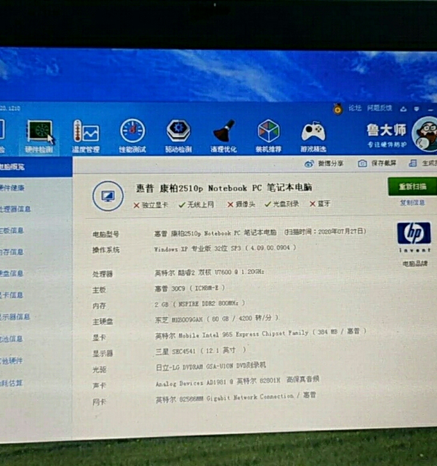Click hard disk value 东芝 80 GB
The image size is (437, 466).
pos(216,319)
